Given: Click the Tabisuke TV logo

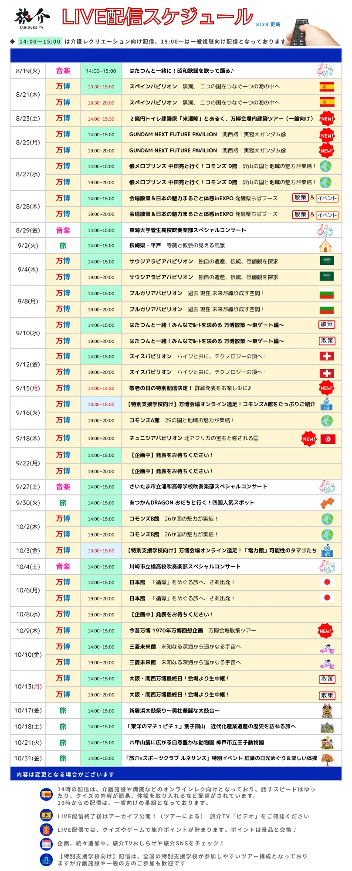Looking at the screenshot, I should point(31,19).
